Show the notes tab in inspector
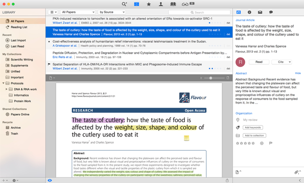304x183 pixels. pos(271,12)
